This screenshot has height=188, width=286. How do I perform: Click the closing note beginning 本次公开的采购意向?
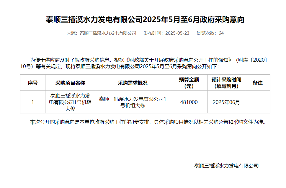pyautogui.click(x=148, y=122)
